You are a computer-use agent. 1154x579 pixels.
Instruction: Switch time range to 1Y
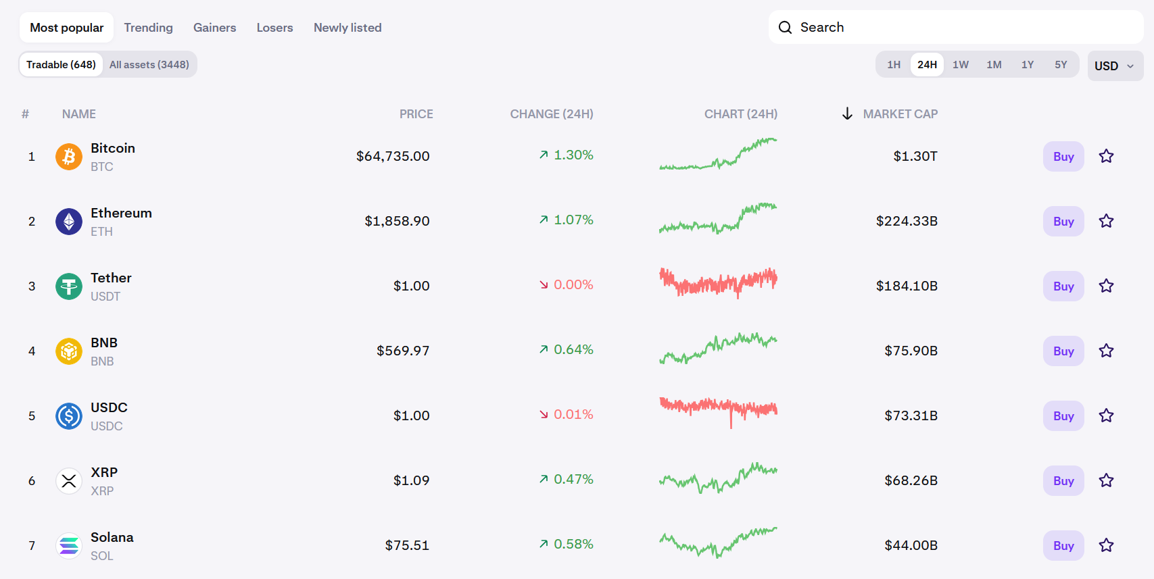[1028, 65]
